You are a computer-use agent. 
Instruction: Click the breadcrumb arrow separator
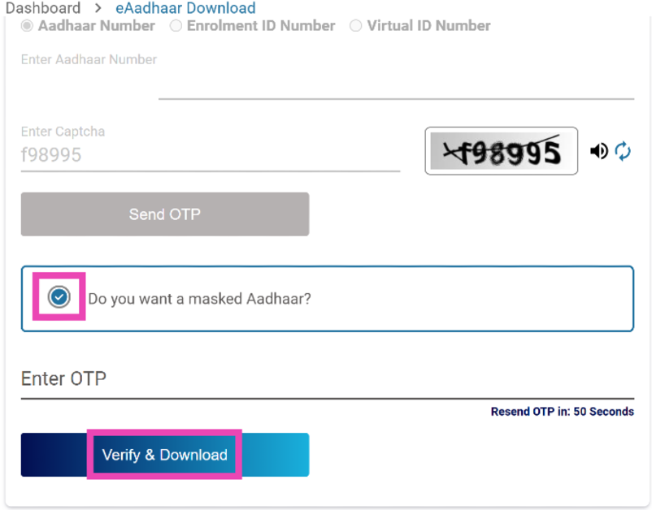(96, 9)
